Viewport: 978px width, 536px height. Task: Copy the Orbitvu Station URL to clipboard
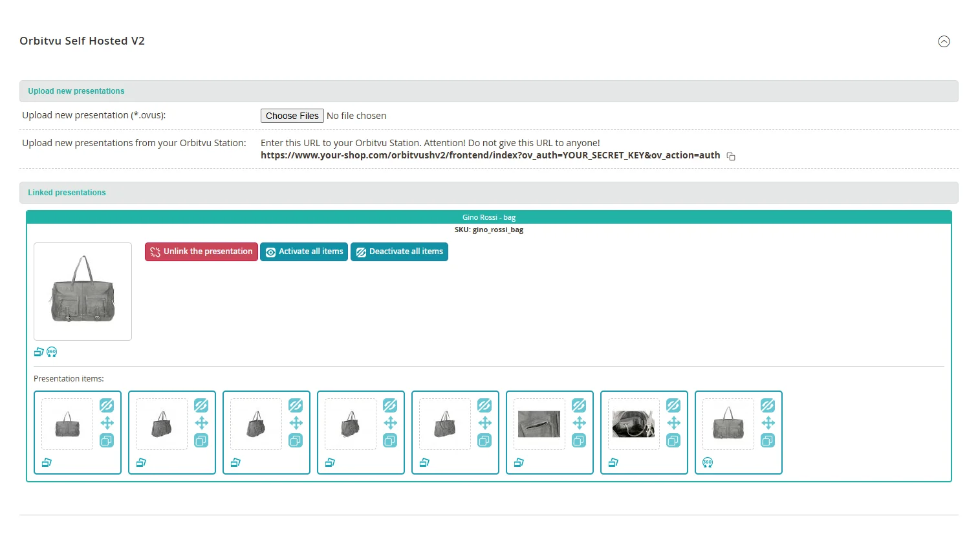(731, 156)
